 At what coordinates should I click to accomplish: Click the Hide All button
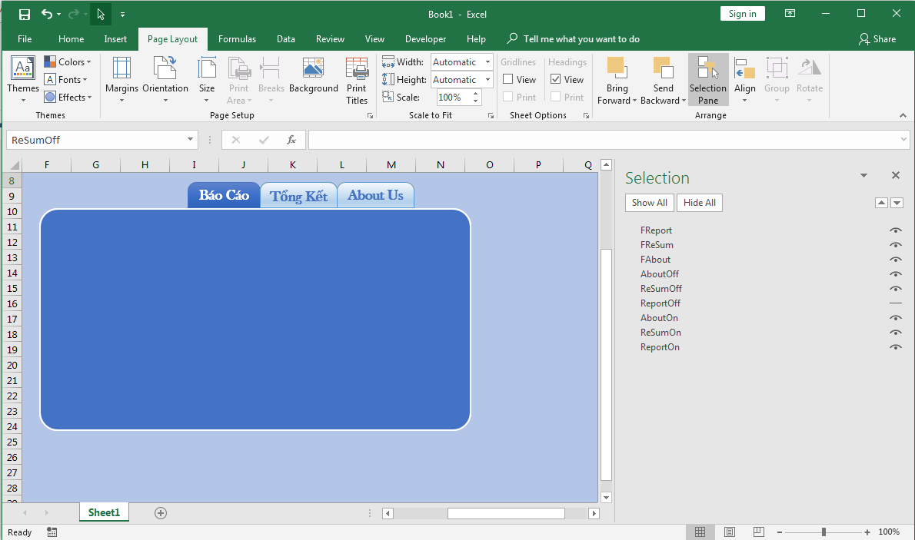coord(699,203)
